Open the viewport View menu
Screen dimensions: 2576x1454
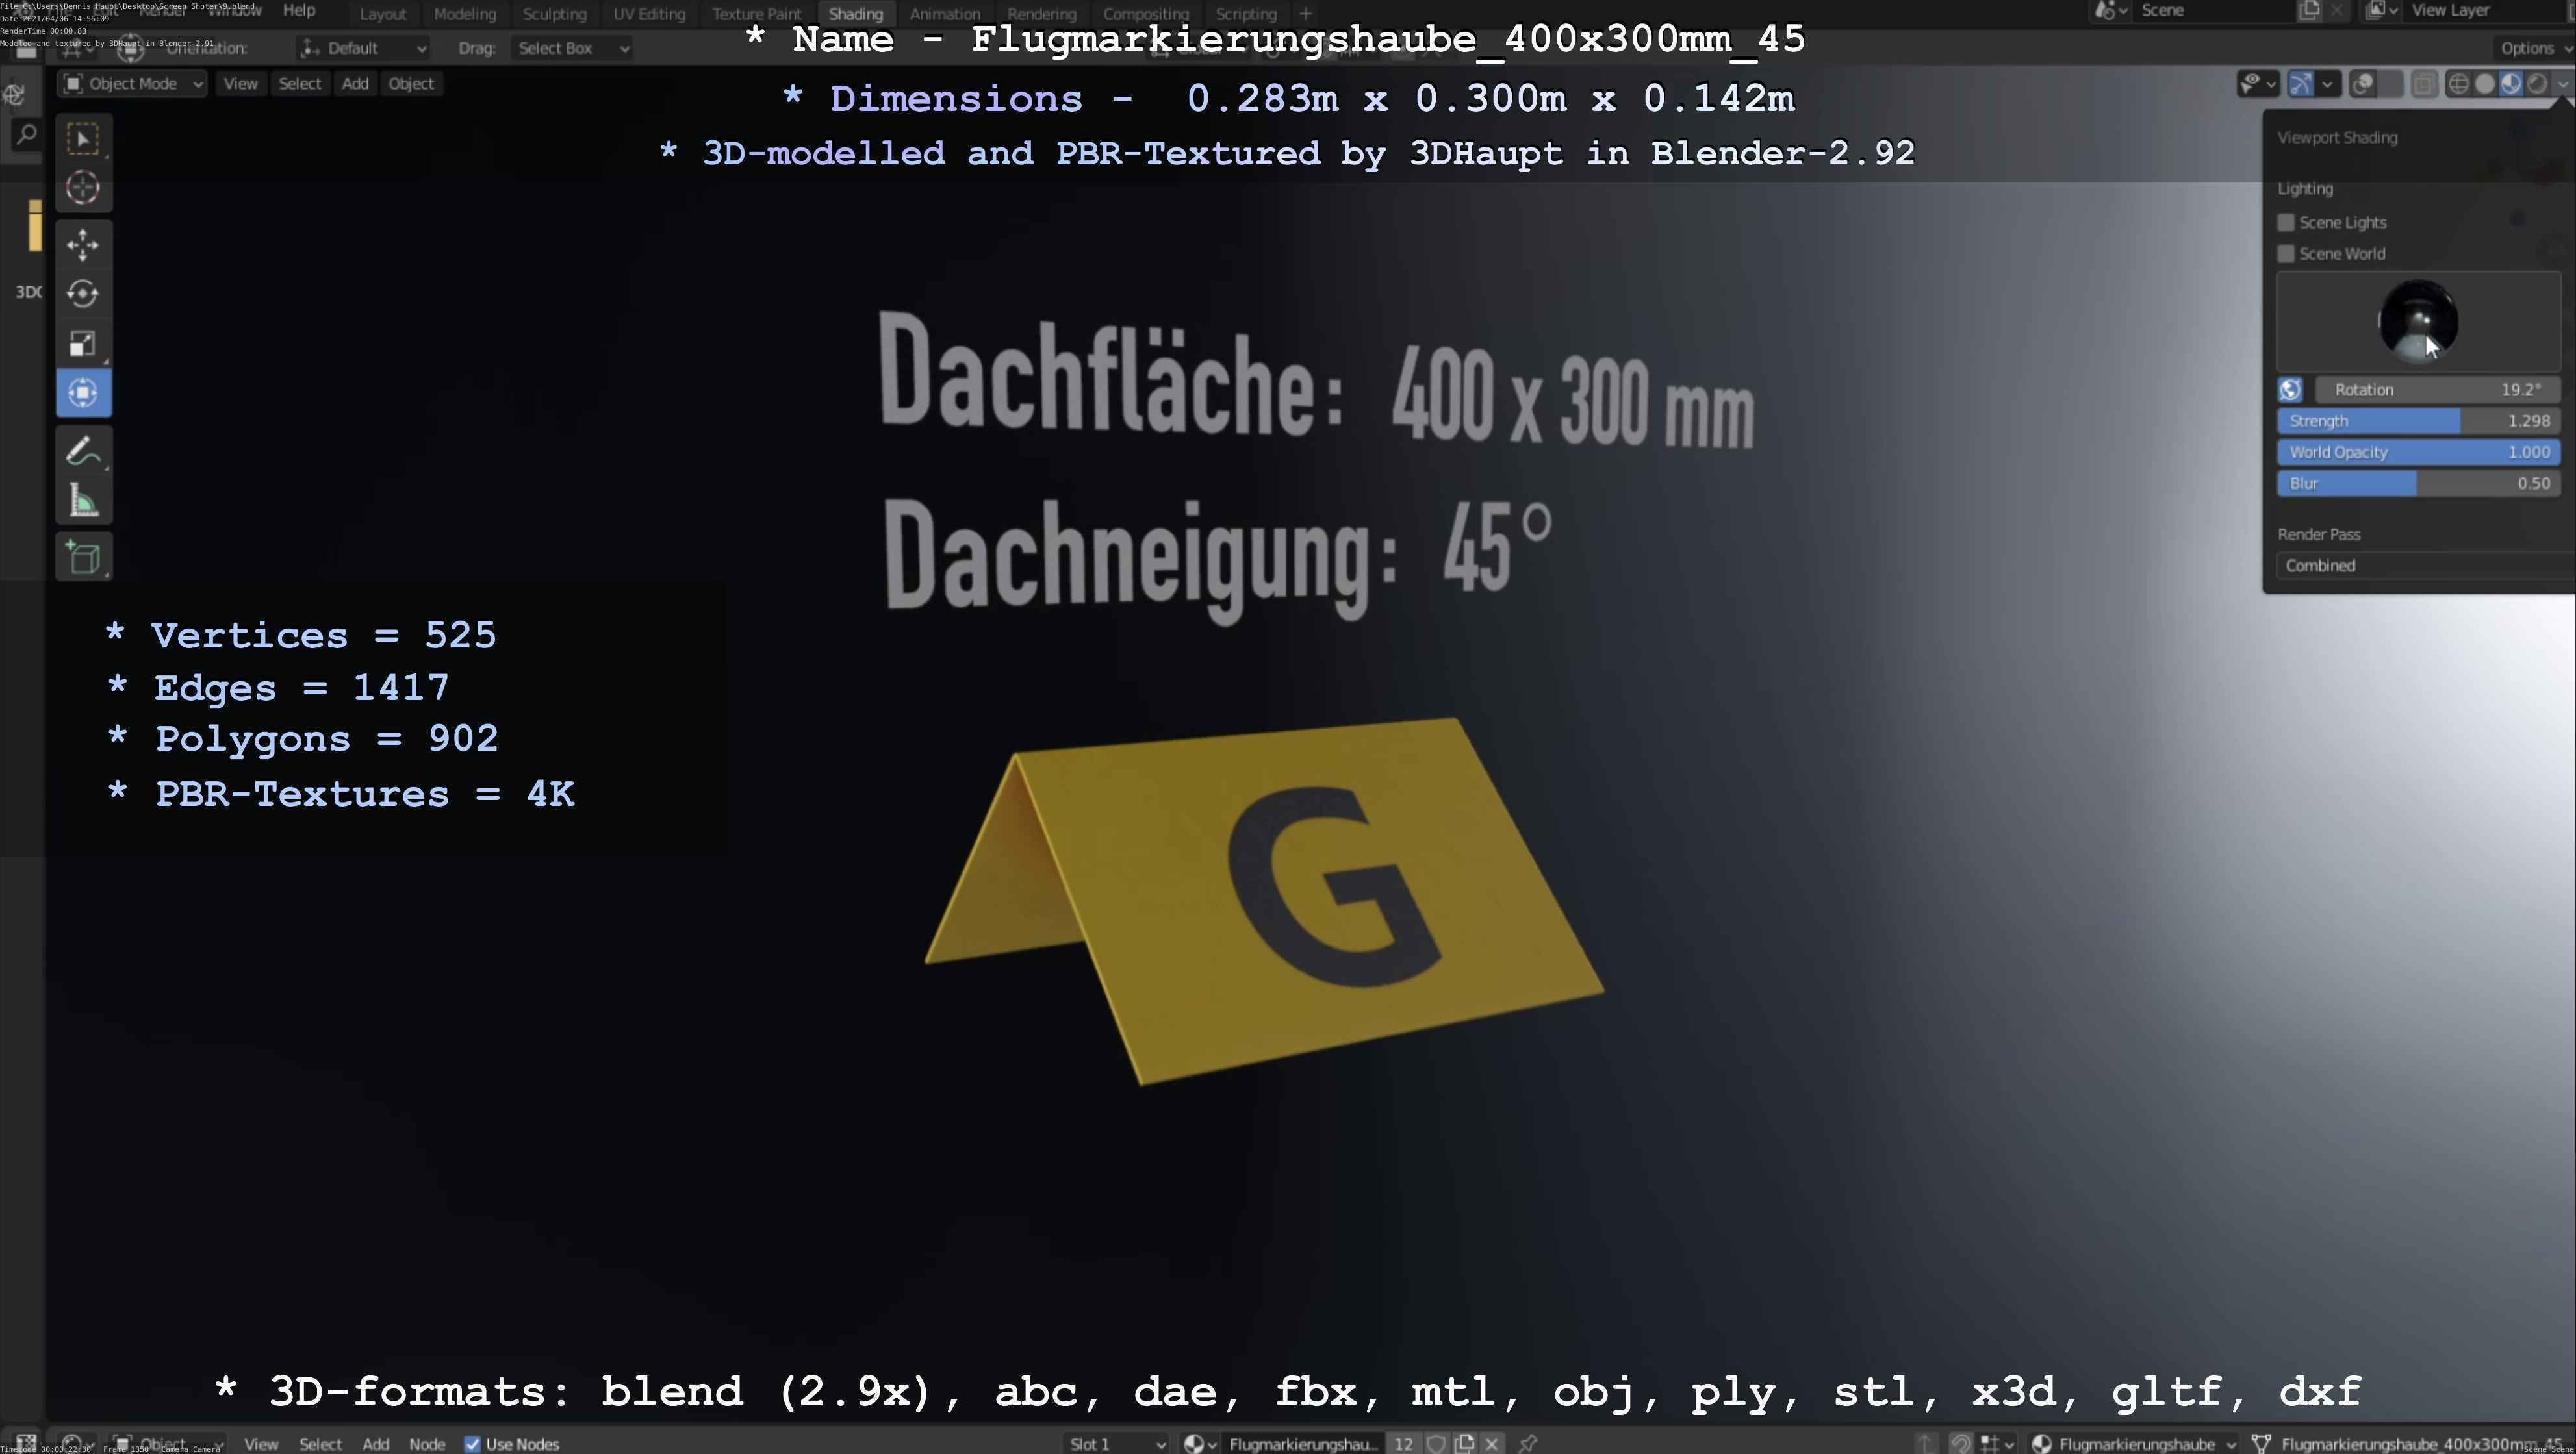(x=240, y=84)
